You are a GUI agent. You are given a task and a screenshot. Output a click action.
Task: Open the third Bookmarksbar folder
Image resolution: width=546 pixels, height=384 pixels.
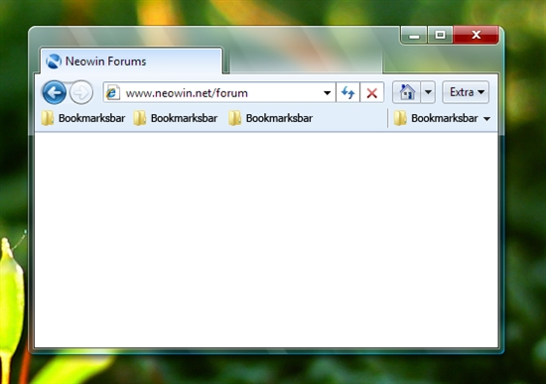(x=271, y=118)
